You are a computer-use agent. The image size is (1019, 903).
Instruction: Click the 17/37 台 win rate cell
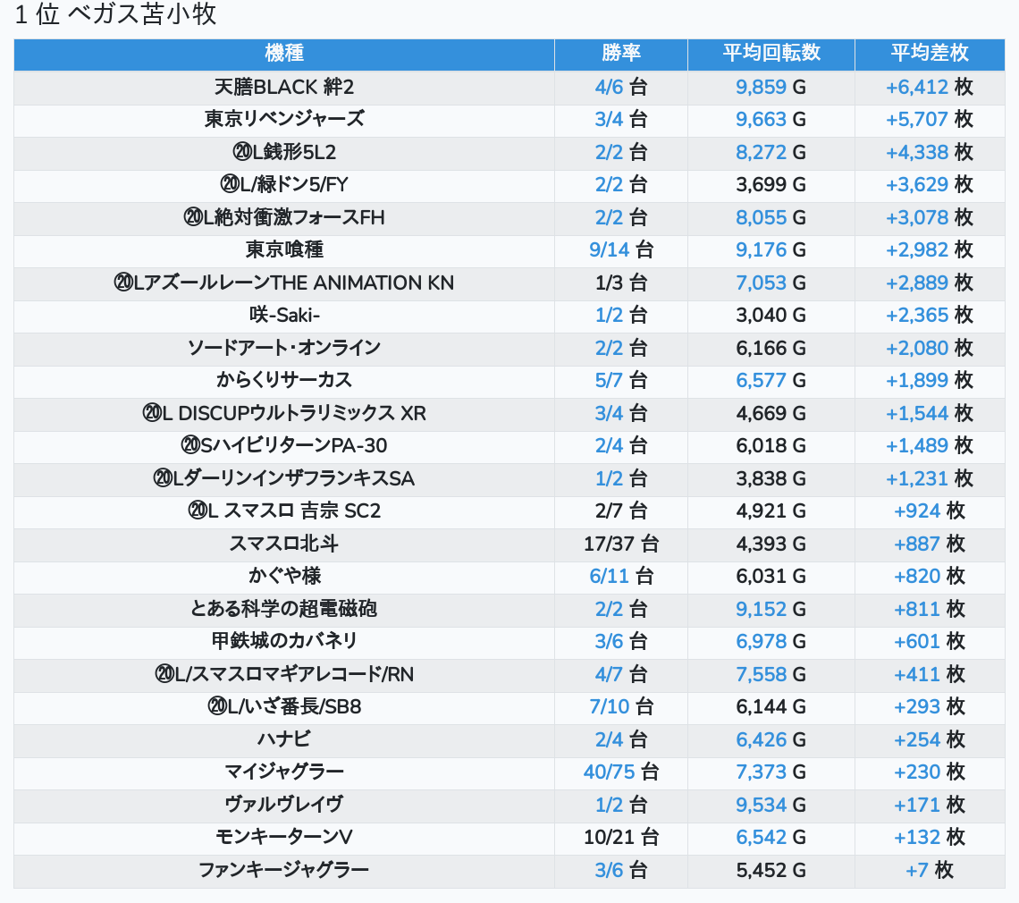click(x=620, y=544)
